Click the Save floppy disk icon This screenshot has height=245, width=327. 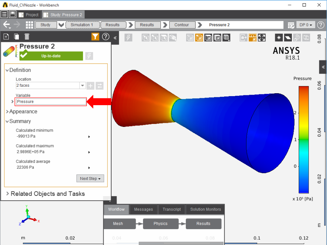click(13, 14)
